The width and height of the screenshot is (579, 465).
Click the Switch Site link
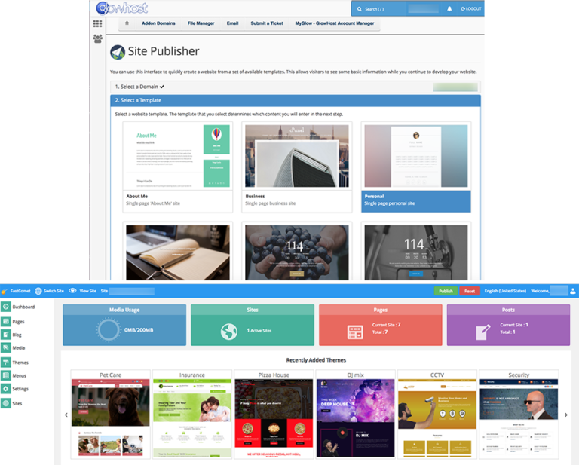[x=54, y=291]
